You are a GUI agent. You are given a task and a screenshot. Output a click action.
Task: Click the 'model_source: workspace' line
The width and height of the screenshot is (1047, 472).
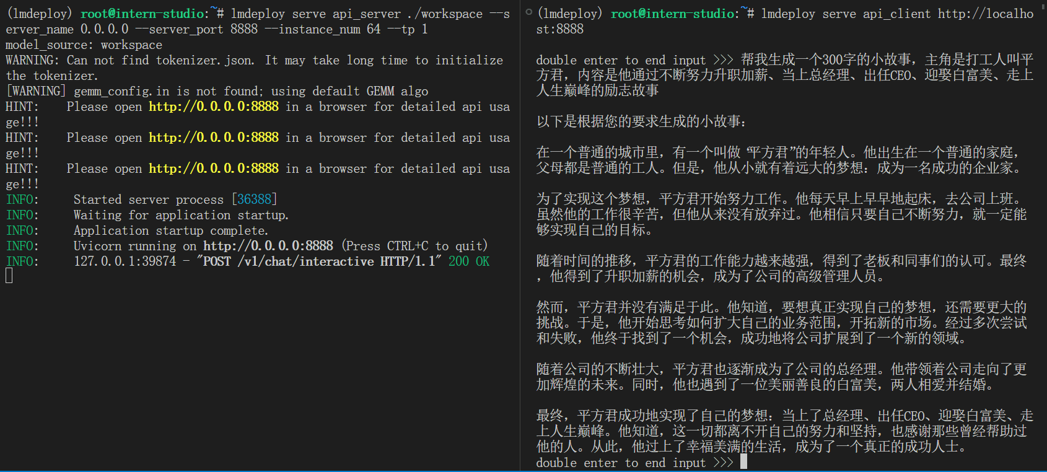click(84, 45)
